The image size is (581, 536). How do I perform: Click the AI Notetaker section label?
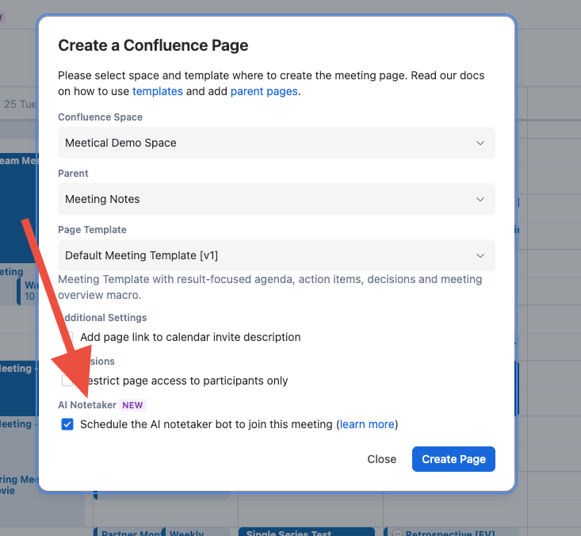tap(87, 405)
